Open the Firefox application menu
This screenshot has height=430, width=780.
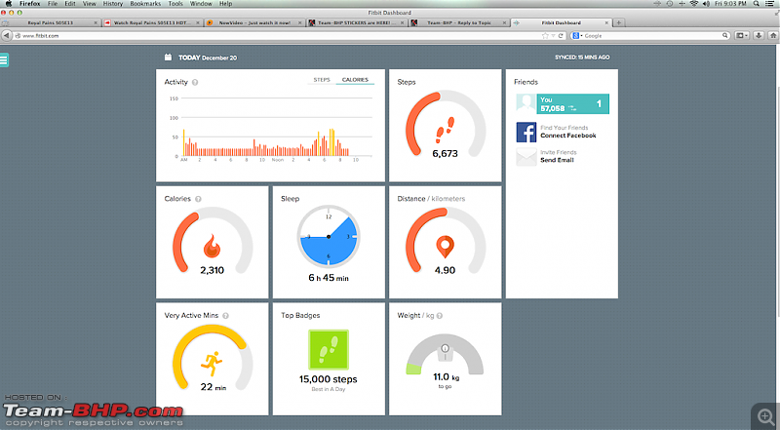click(30, 4)
